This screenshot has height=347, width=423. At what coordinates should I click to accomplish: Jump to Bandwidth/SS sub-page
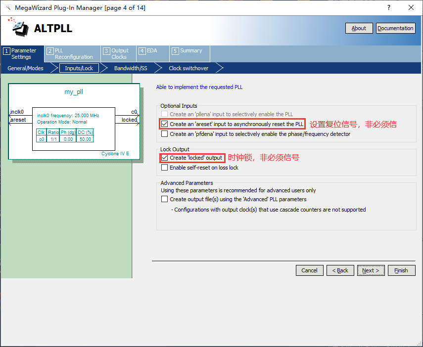click(x=130, y=68)
